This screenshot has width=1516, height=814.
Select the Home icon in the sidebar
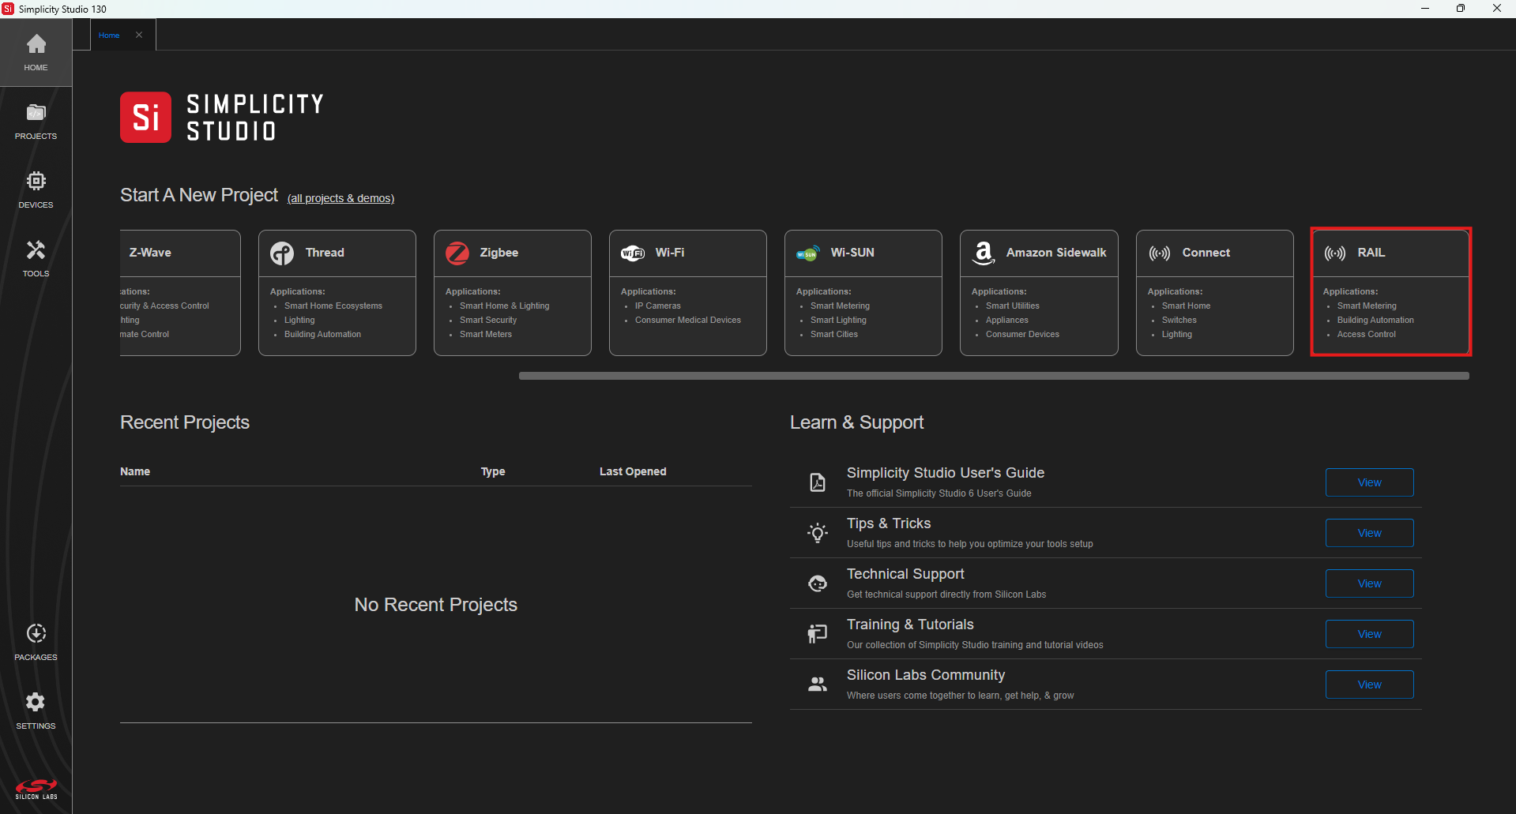coord(36,51)
